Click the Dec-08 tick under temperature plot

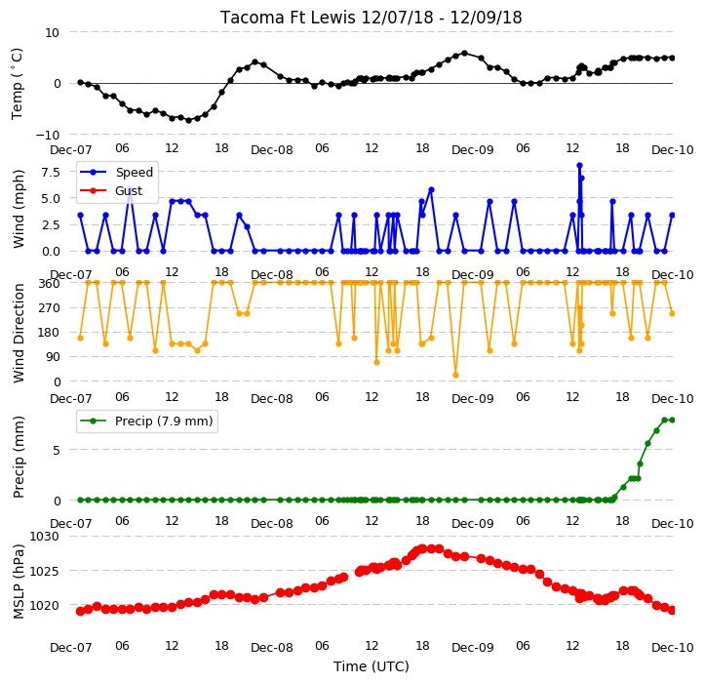click(272, 150)
